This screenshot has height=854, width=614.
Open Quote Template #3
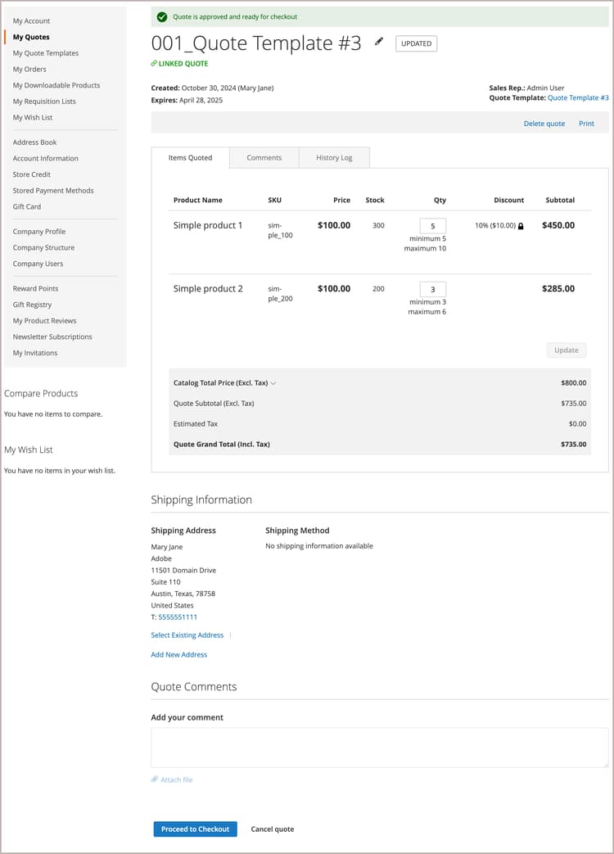click(x=578, y=97)
